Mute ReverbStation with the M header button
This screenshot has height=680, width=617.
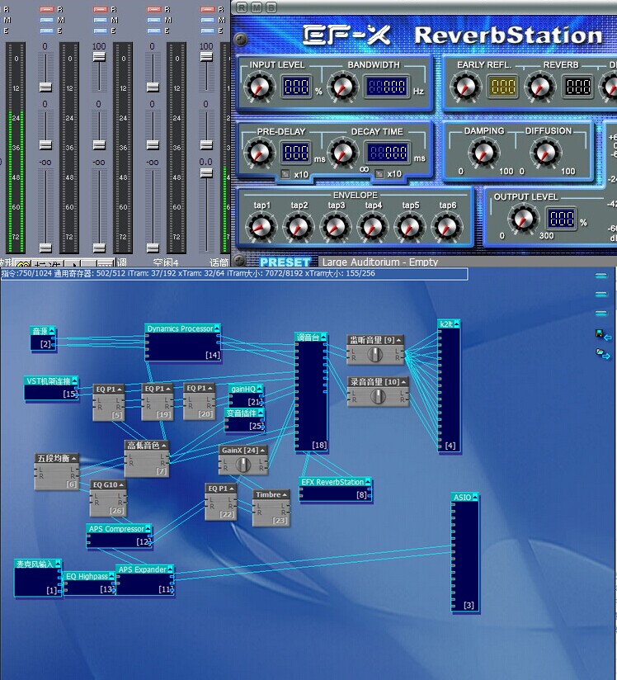click(257, 7)
